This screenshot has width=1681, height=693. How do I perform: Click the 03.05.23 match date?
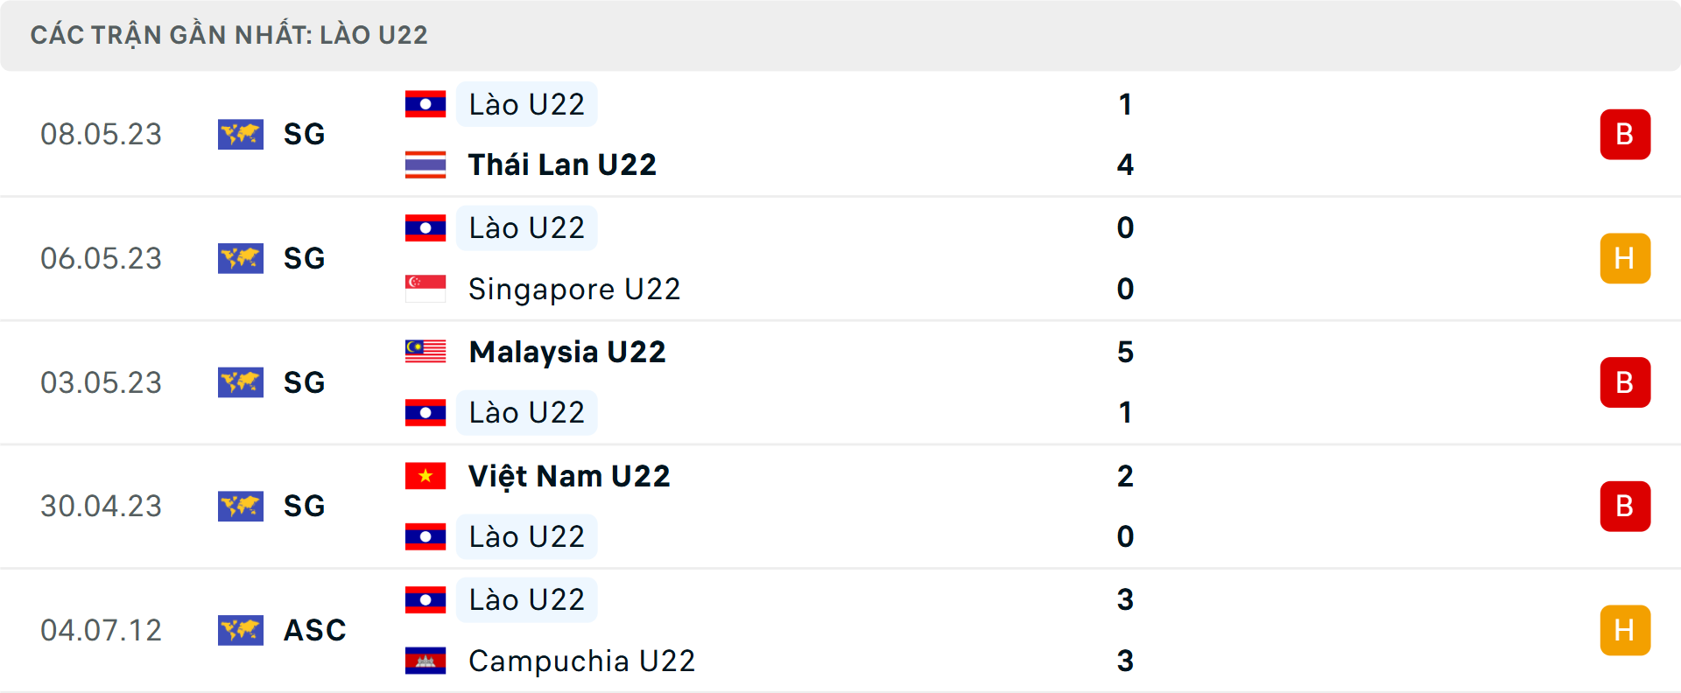tap(102, 382)
